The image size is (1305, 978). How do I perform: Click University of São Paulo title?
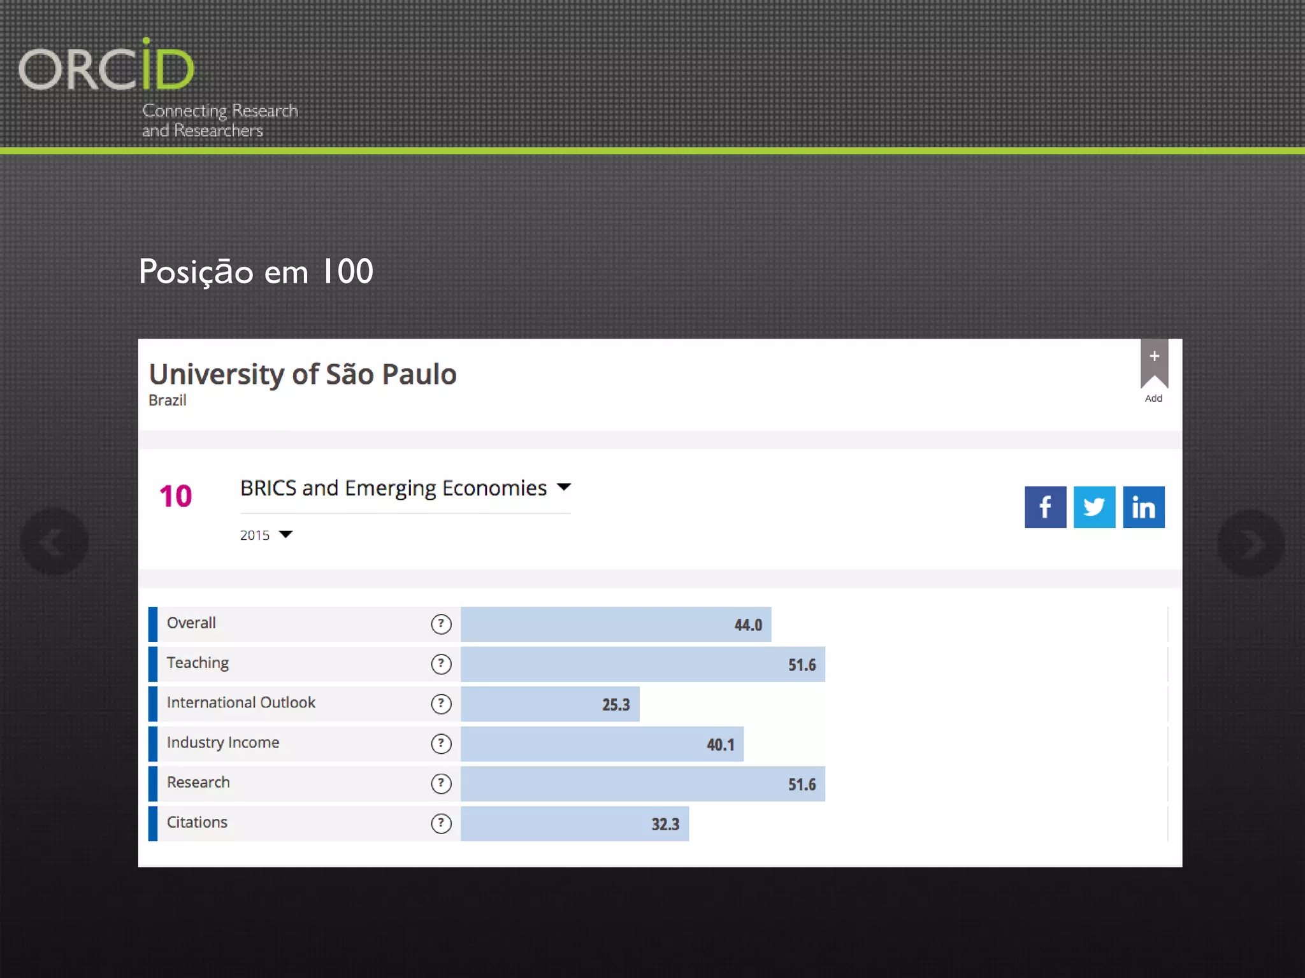[303, 374]
